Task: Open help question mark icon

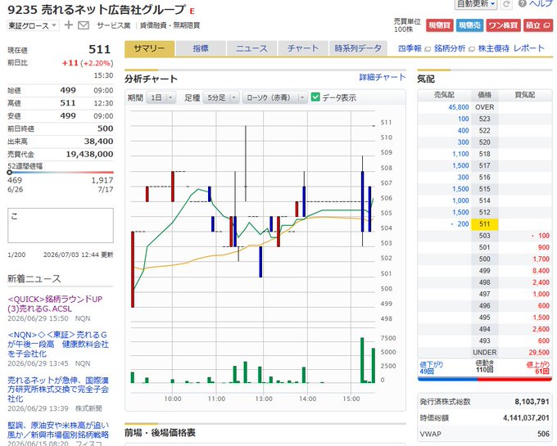Action: 522,3
